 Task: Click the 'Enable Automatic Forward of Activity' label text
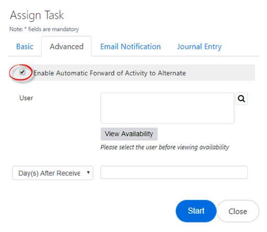point(110,73)
